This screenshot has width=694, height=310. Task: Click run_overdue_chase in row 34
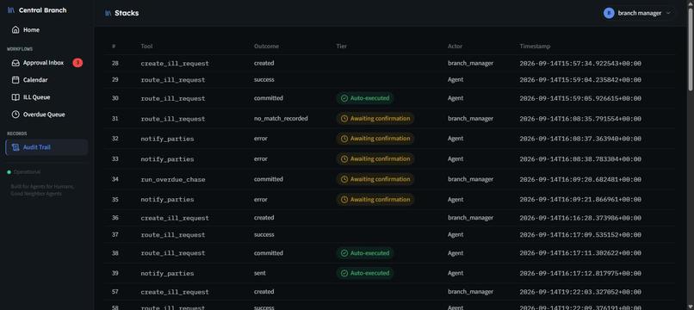pyautogui.click(x=173, y=179)
